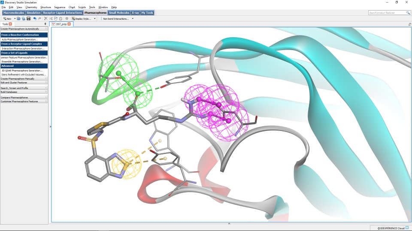The width and height of the screenshot is (412, 231).
Task: Click the view restore icon at top right of viewer
Action: (409, 24)
